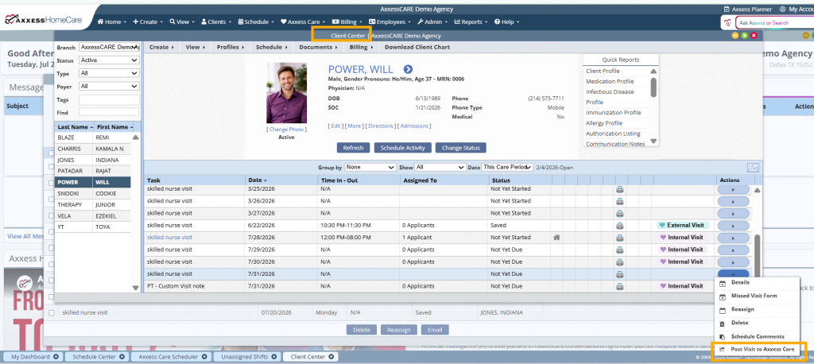This screenshot has height=364, width=814.
Task: Close the Schedule Center bottom tab
Action: [x=122, y=357]
